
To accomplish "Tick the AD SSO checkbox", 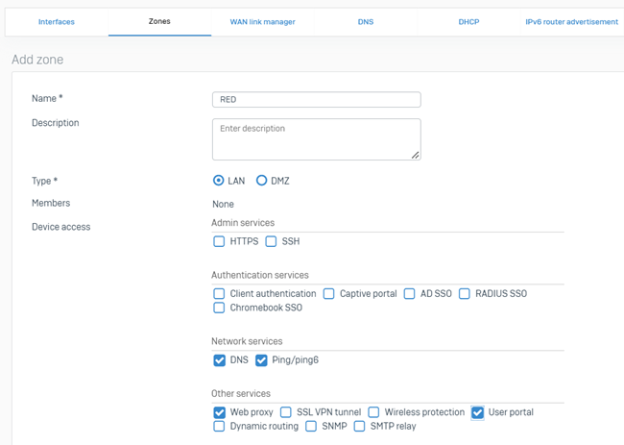I will 409,293.
